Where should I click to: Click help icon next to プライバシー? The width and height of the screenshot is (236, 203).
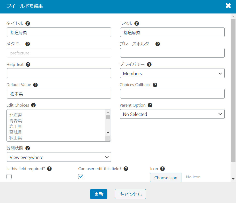coord(149,65)
